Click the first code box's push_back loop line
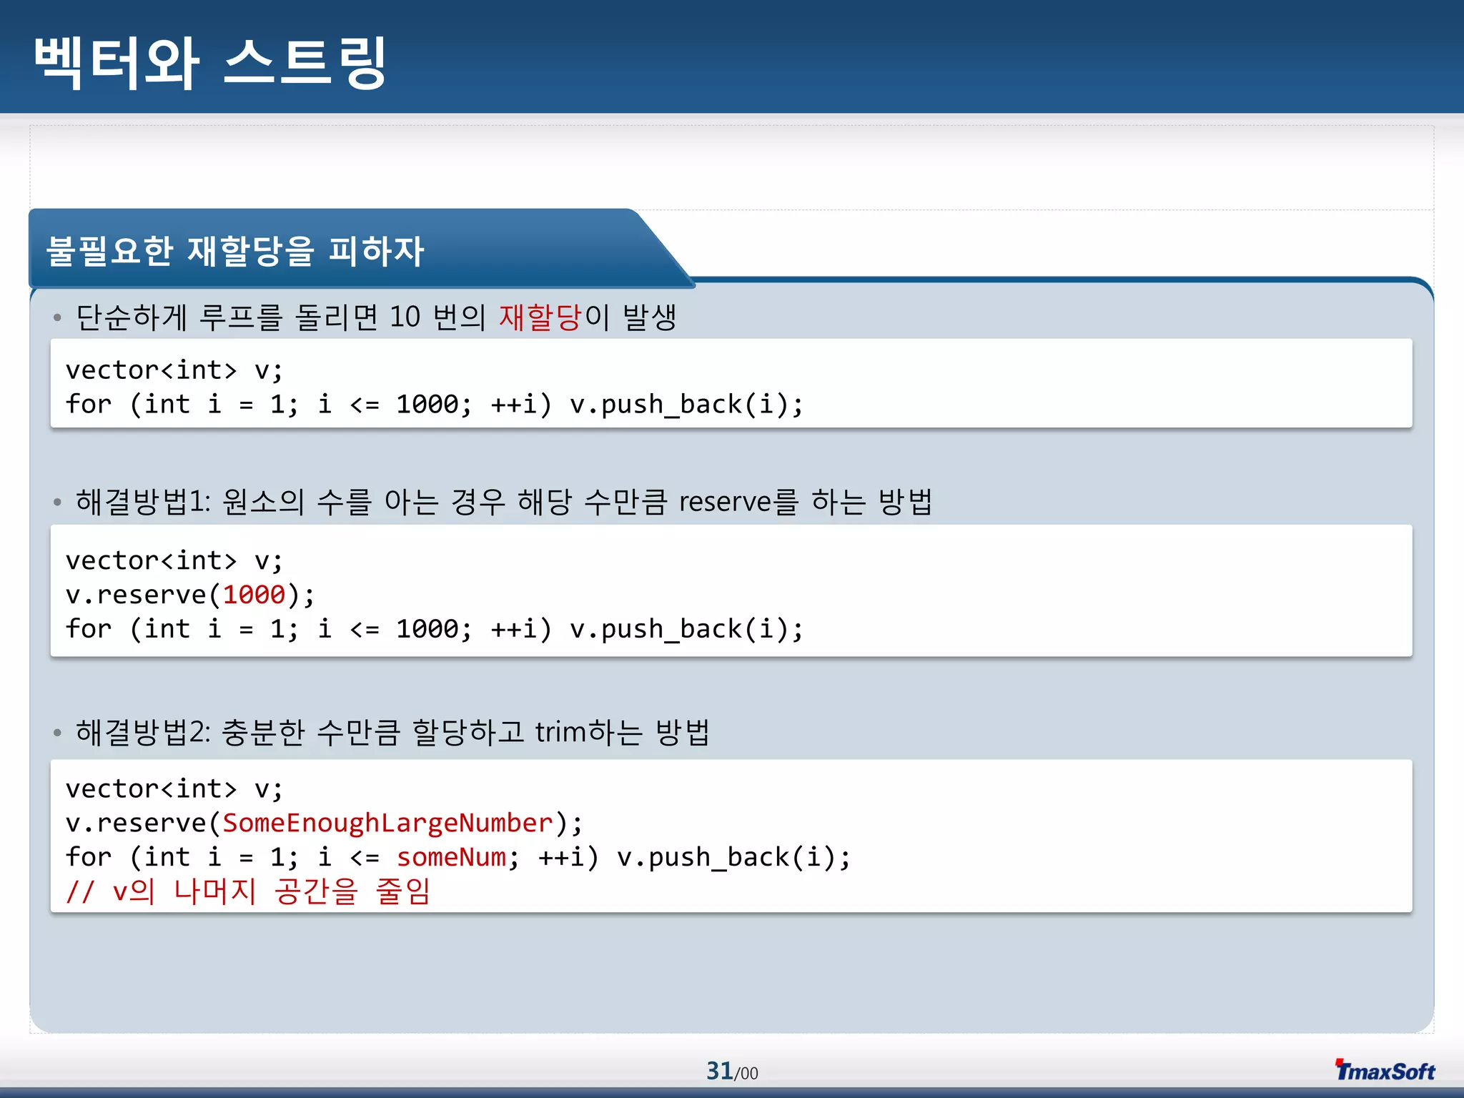The height and width of the screenshot is (1098, 1464). click(434, 405)
